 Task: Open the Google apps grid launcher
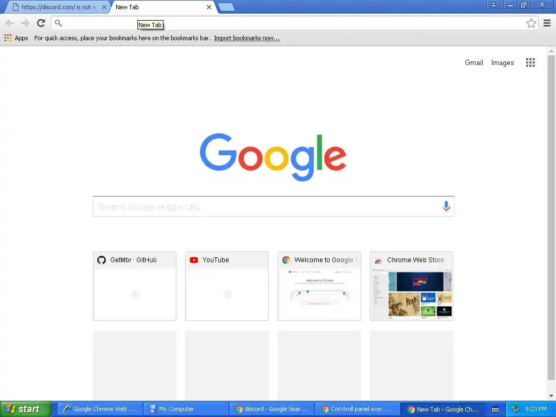530,62
